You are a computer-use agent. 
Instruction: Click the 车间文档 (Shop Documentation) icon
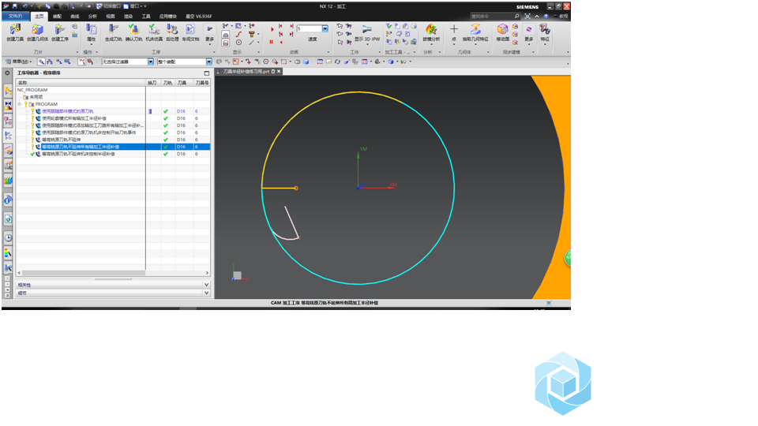pos(190,33)
